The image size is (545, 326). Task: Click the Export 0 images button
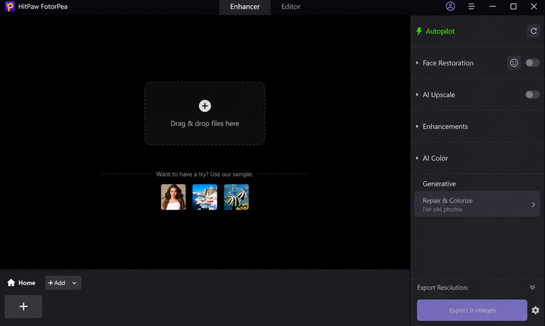click(x=472, y=310)
